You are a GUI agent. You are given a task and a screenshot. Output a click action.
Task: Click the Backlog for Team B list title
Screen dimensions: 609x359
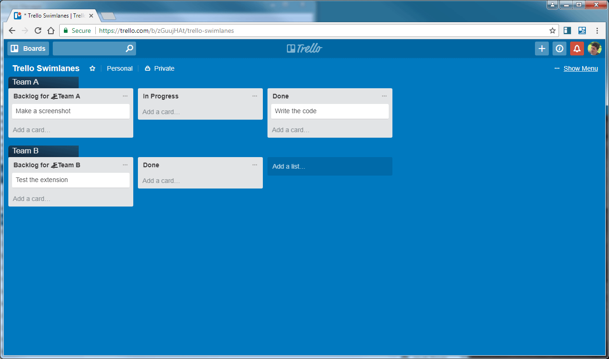[47, 165]
